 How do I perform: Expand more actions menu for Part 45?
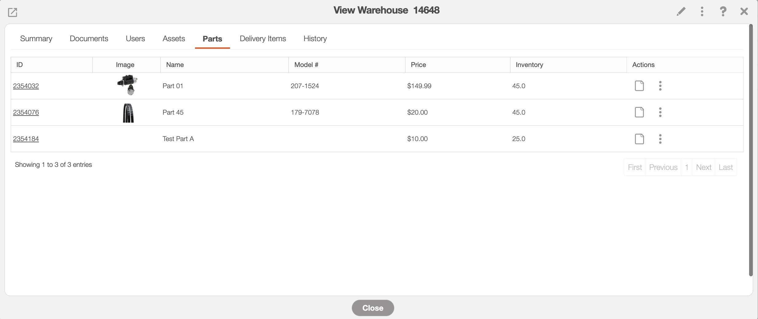click(x=660, y=112)
